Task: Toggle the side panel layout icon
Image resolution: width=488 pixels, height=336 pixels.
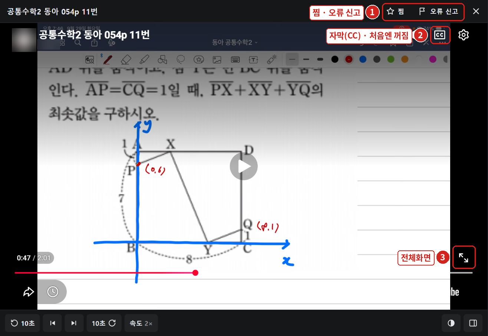Action: coord(473,323)
